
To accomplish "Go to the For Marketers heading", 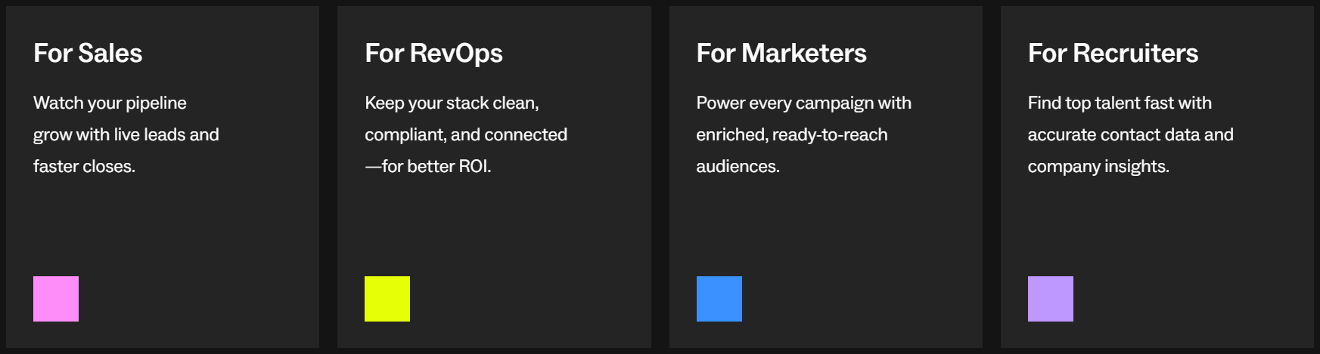I will click(x=781, y=53).
